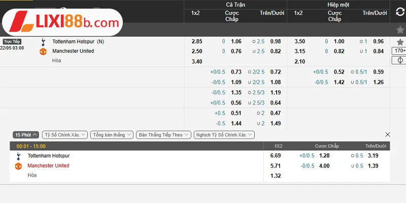Pick first-half Manchester United odds 3.15
The width and height of the screenshot is (406, 203).
tap(300, 51)
